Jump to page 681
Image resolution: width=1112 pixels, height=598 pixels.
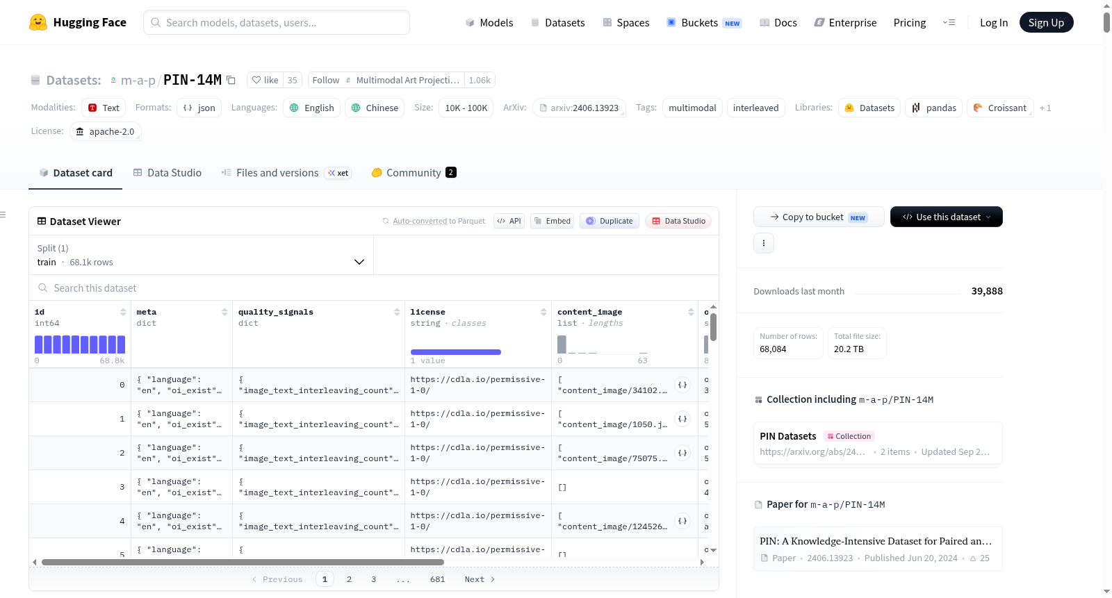click(x=437, y=579)
